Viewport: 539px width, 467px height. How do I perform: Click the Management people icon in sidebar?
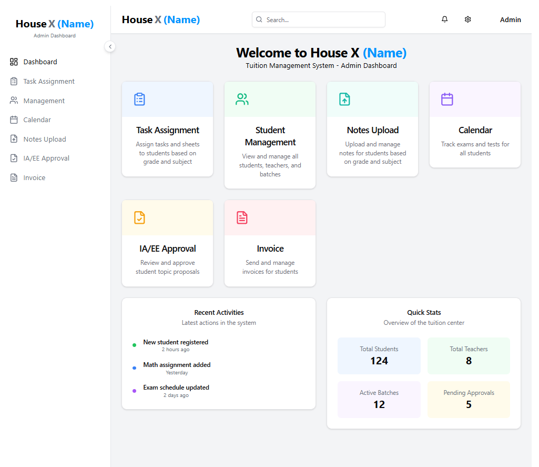(14, 101)
